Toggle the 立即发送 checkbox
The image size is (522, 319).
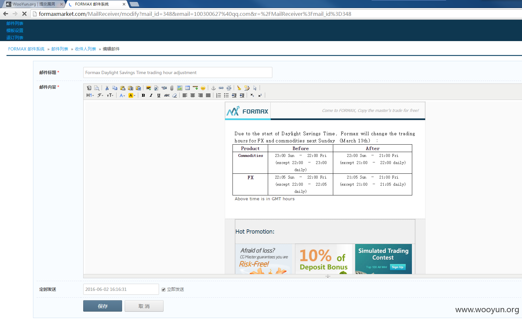pos(164,290)
